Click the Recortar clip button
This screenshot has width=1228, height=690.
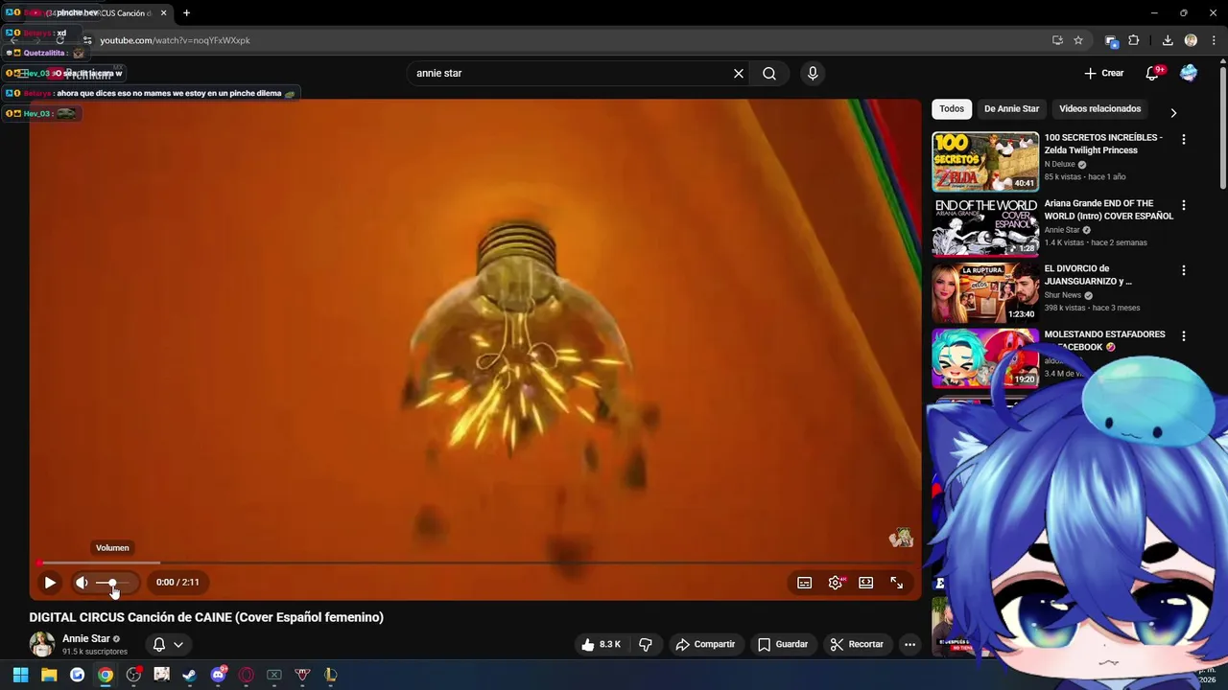coord(857,644)
